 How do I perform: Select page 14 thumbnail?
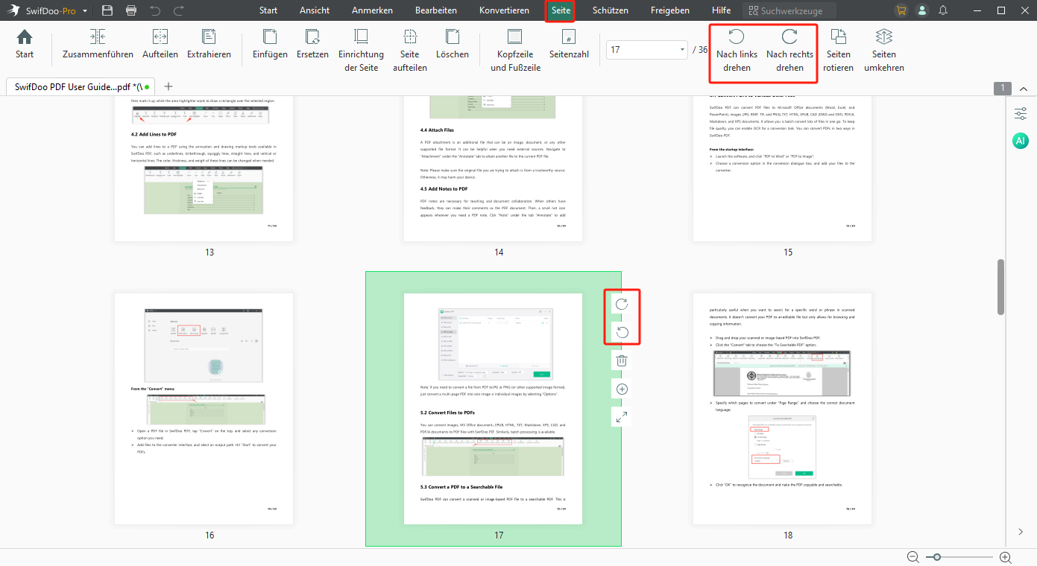493,169
